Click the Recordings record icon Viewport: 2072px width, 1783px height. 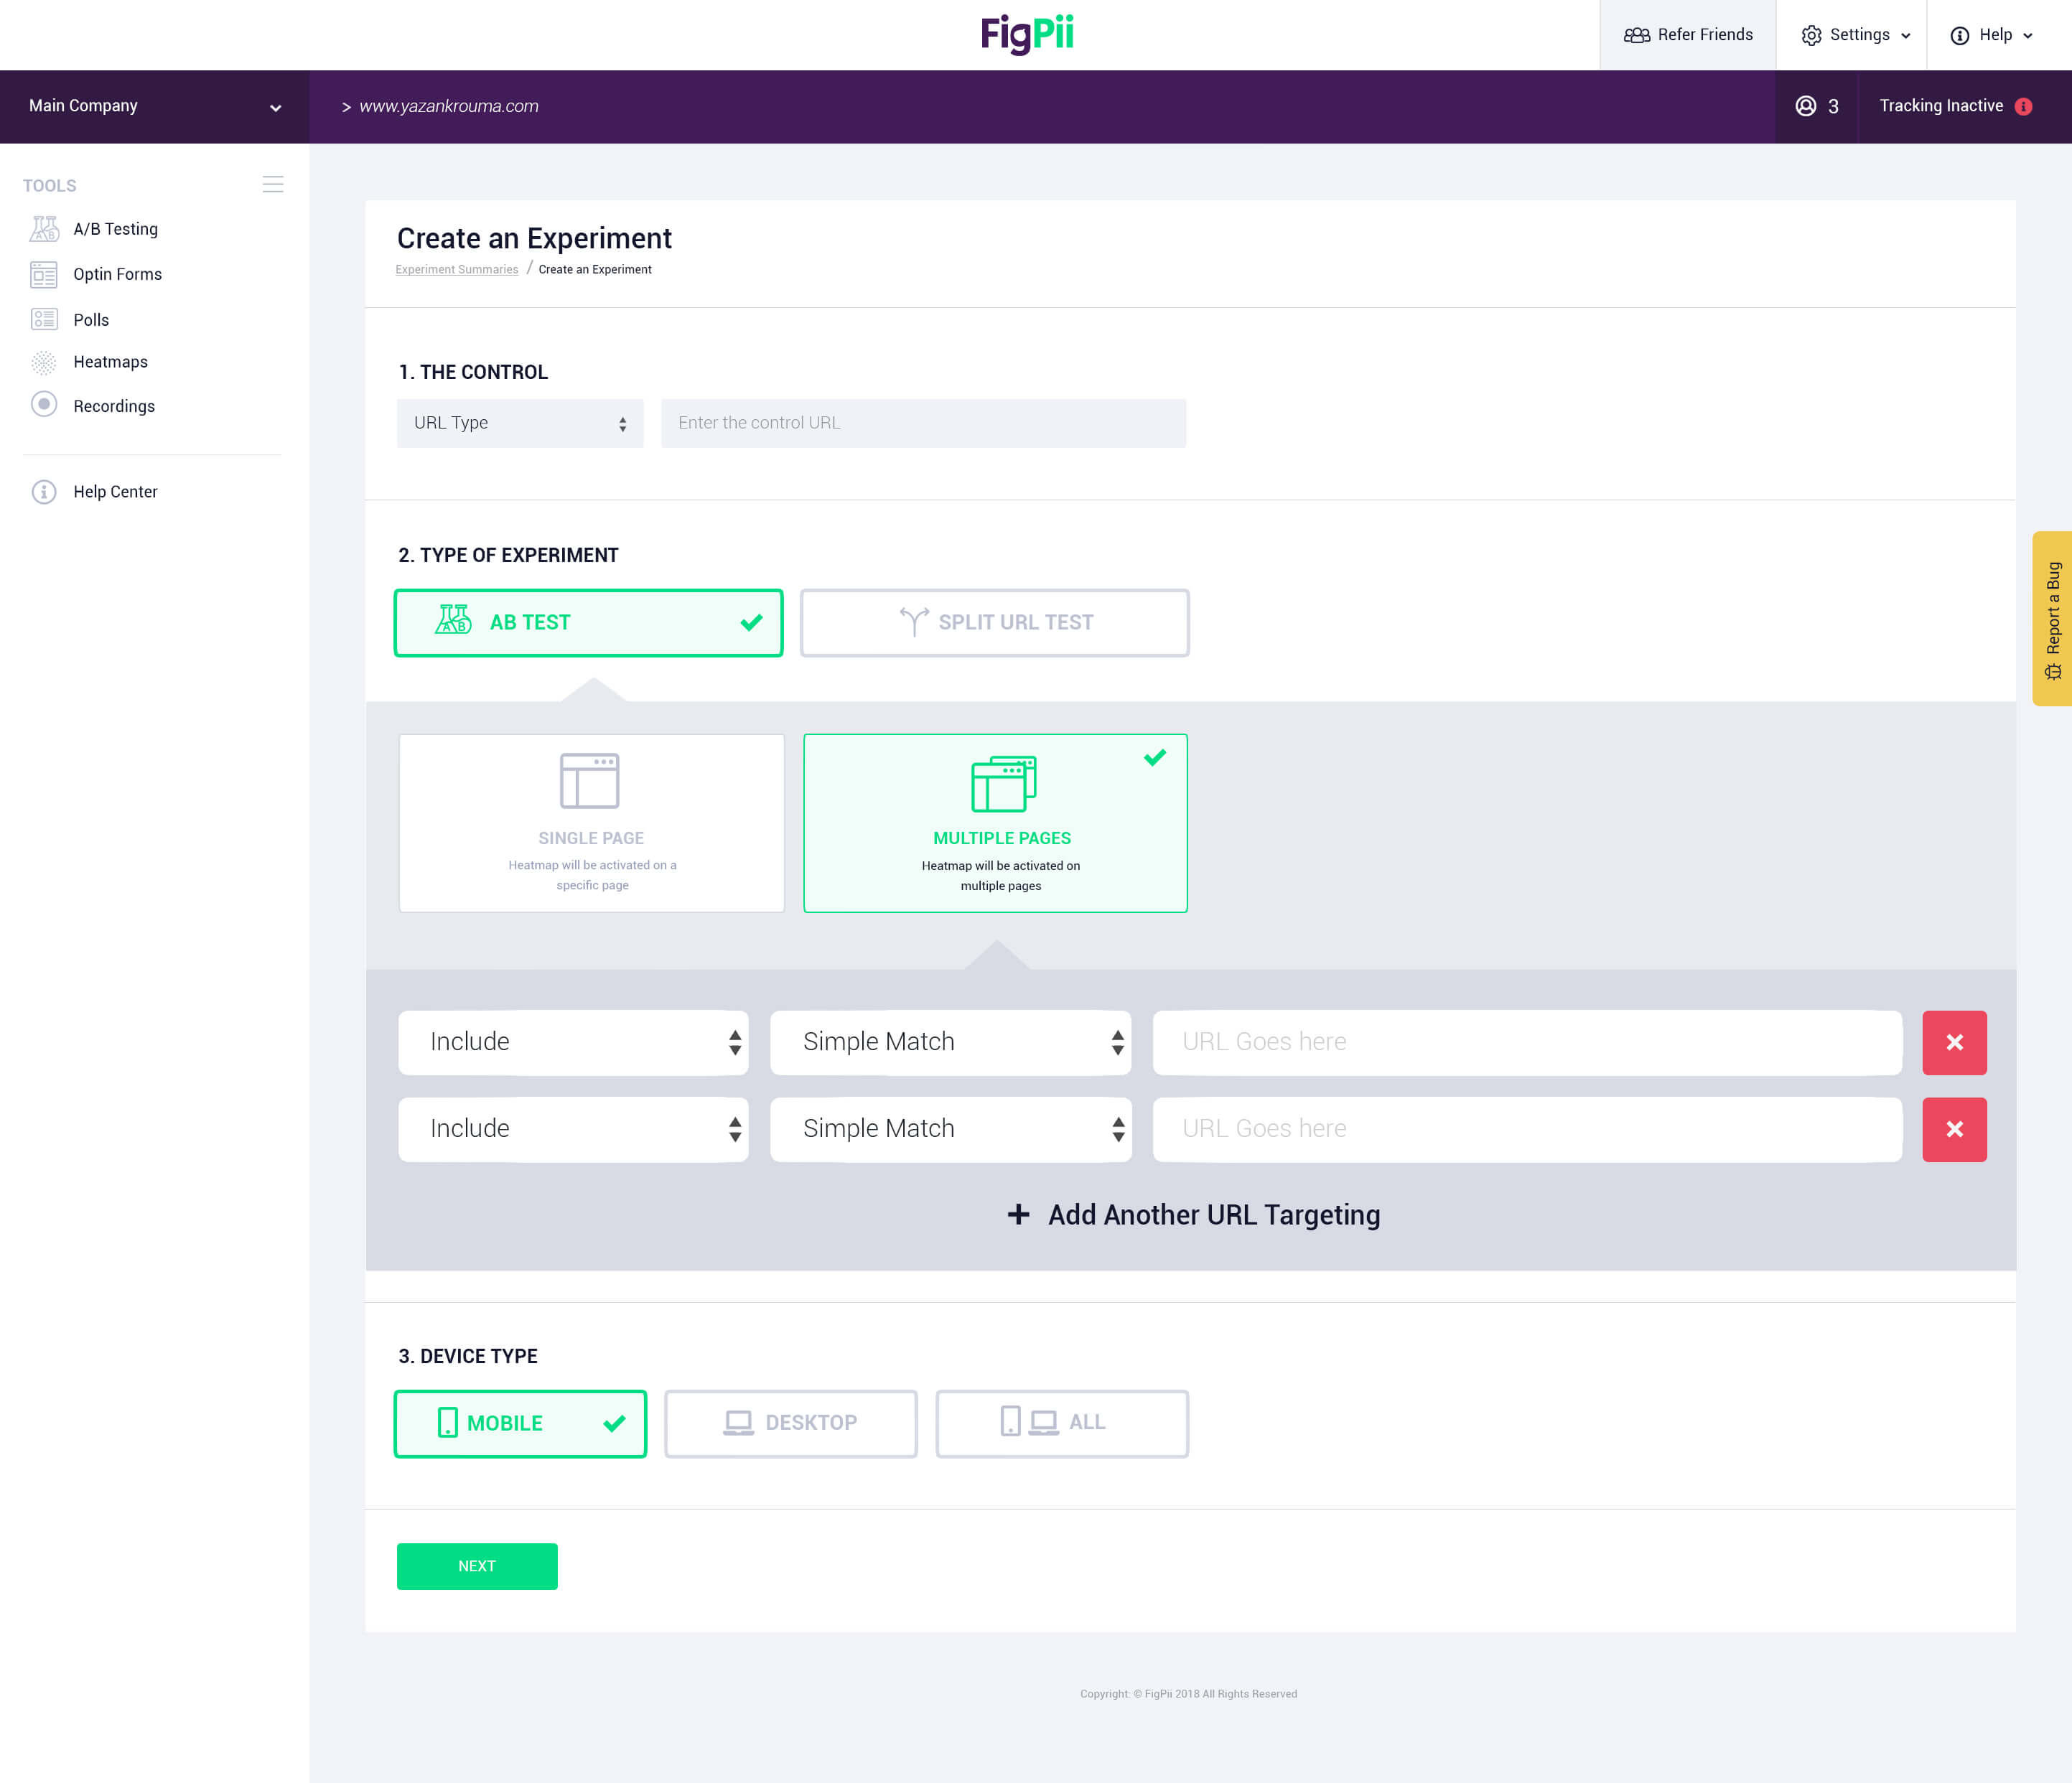(x=44, y=404)
